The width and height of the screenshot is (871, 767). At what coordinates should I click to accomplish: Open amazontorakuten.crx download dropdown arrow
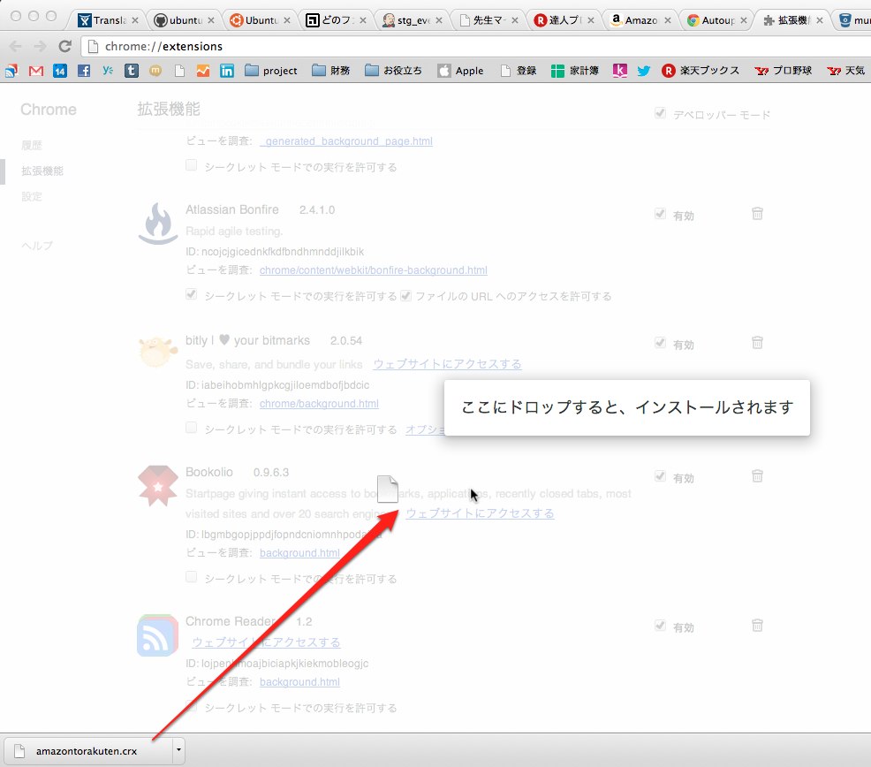click(x=178, y=750)
